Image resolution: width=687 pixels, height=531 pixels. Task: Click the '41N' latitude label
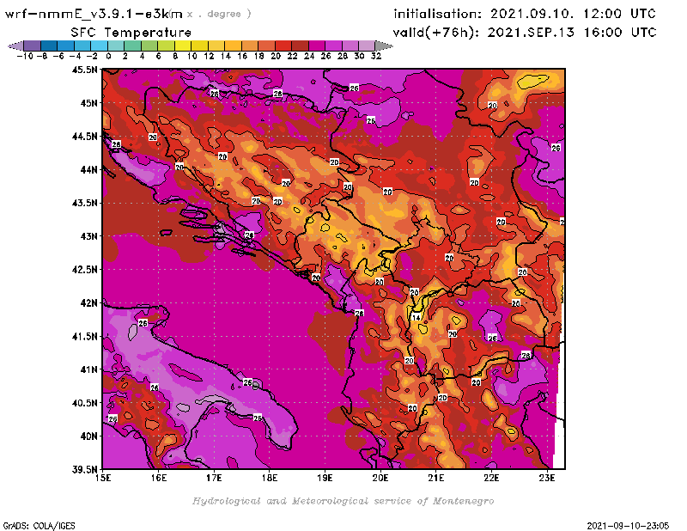click(88, 369)
